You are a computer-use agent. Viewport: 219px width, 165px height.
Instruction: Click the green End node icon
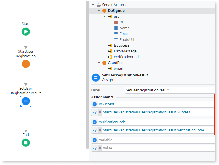click(26, 143)
